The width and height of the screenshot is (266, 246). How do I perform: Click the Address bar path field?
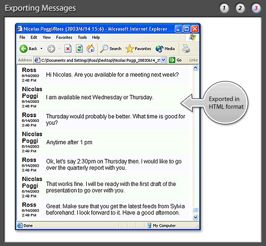pyautogui.click(x=101, y=60)
